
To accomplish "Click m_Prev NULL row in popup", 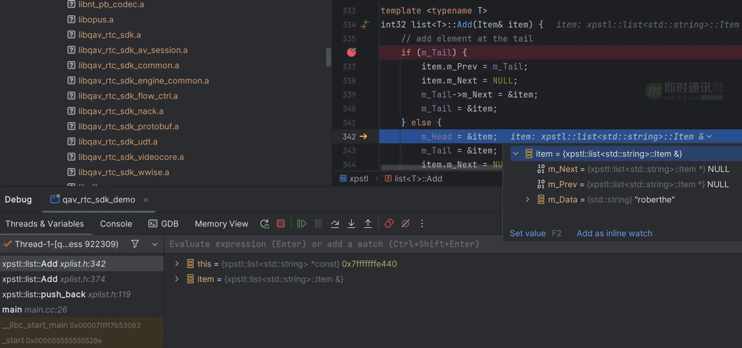I will (633, 184).
